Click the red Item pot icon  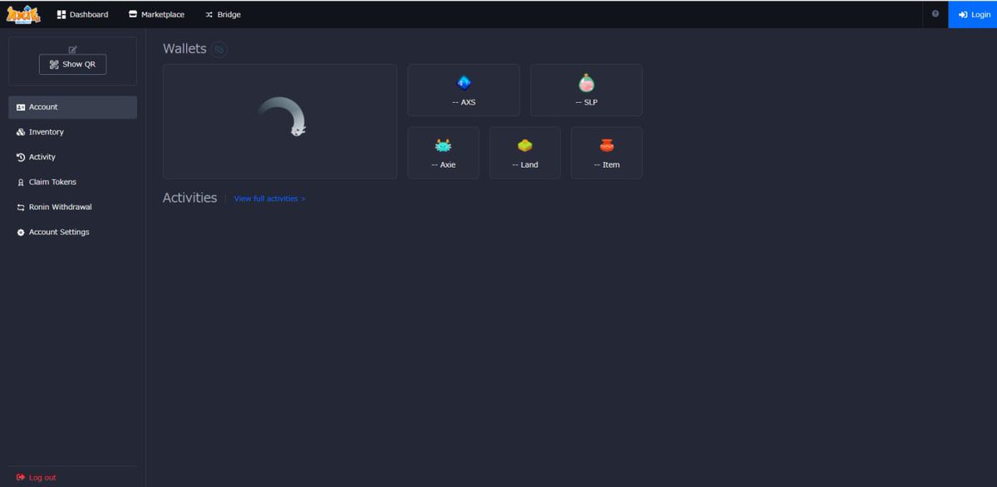click(x=607, y=145)
